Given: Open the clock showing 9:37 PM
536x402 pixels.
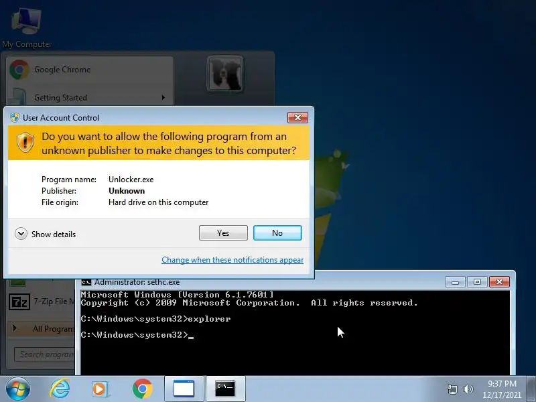Looking at the screenshot, I should pos(502,389).
